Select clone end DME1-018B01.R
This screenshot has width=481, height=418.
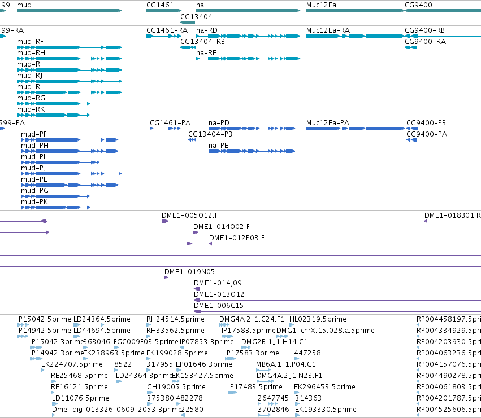[x=426, y=221]
